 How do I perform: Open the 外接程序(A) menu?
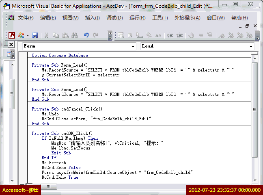pos(187,18)
